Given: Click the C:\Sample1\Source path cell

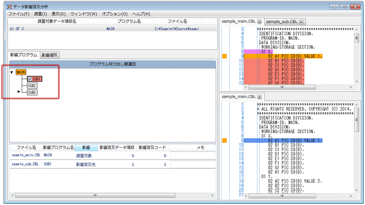Looking at the screenshot, I should (177, 29).
